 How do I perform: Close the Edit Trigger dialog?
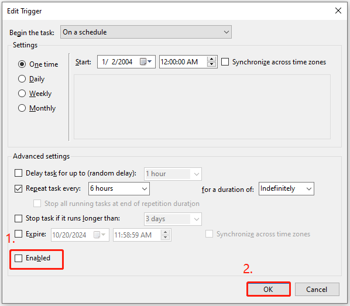[338, 11]
